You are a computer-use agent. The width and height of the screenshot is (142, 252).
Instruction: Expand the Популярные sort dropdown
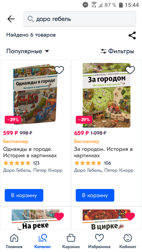click(28, 51)
